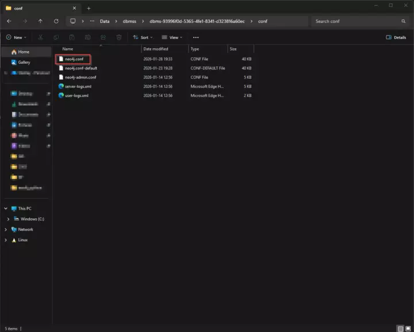Click the magnifier icon in search box

click(x=404, y=21)
